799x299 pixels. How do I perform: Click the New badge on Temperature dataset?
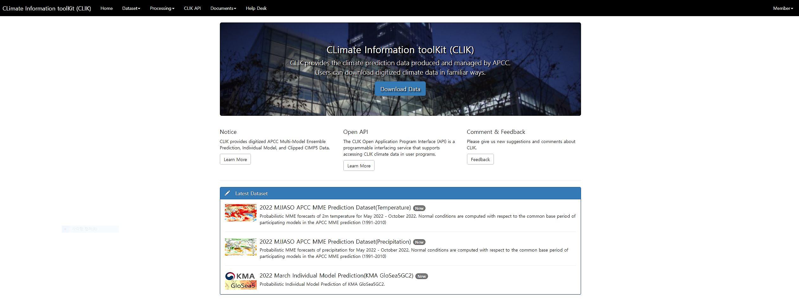419,208
